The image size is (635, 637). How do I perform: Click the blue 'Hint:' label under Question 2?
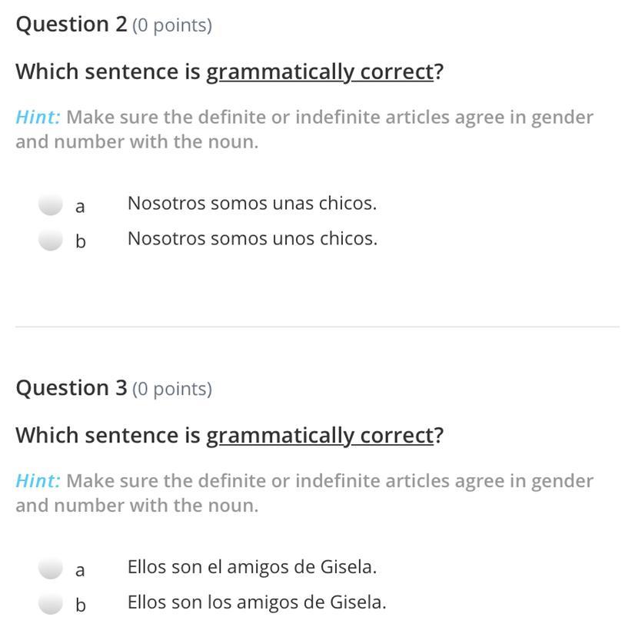click(x=38, y=118)
